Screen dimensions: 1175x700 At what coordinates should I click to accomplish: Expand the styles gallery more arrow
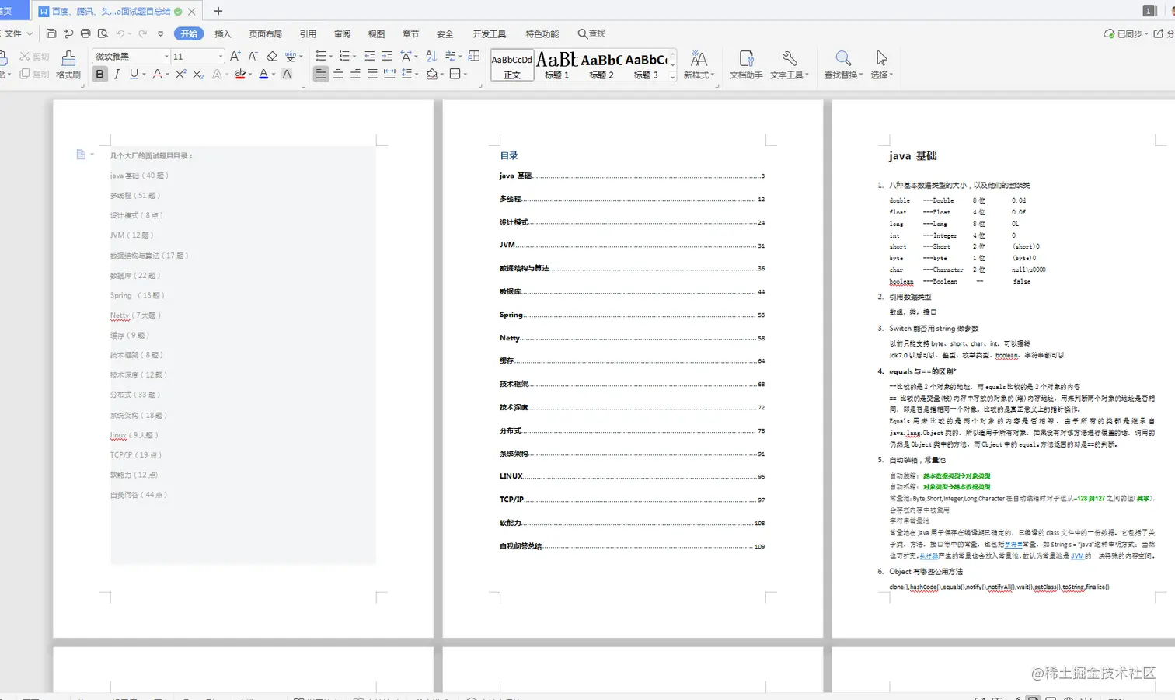click(673, 76)
